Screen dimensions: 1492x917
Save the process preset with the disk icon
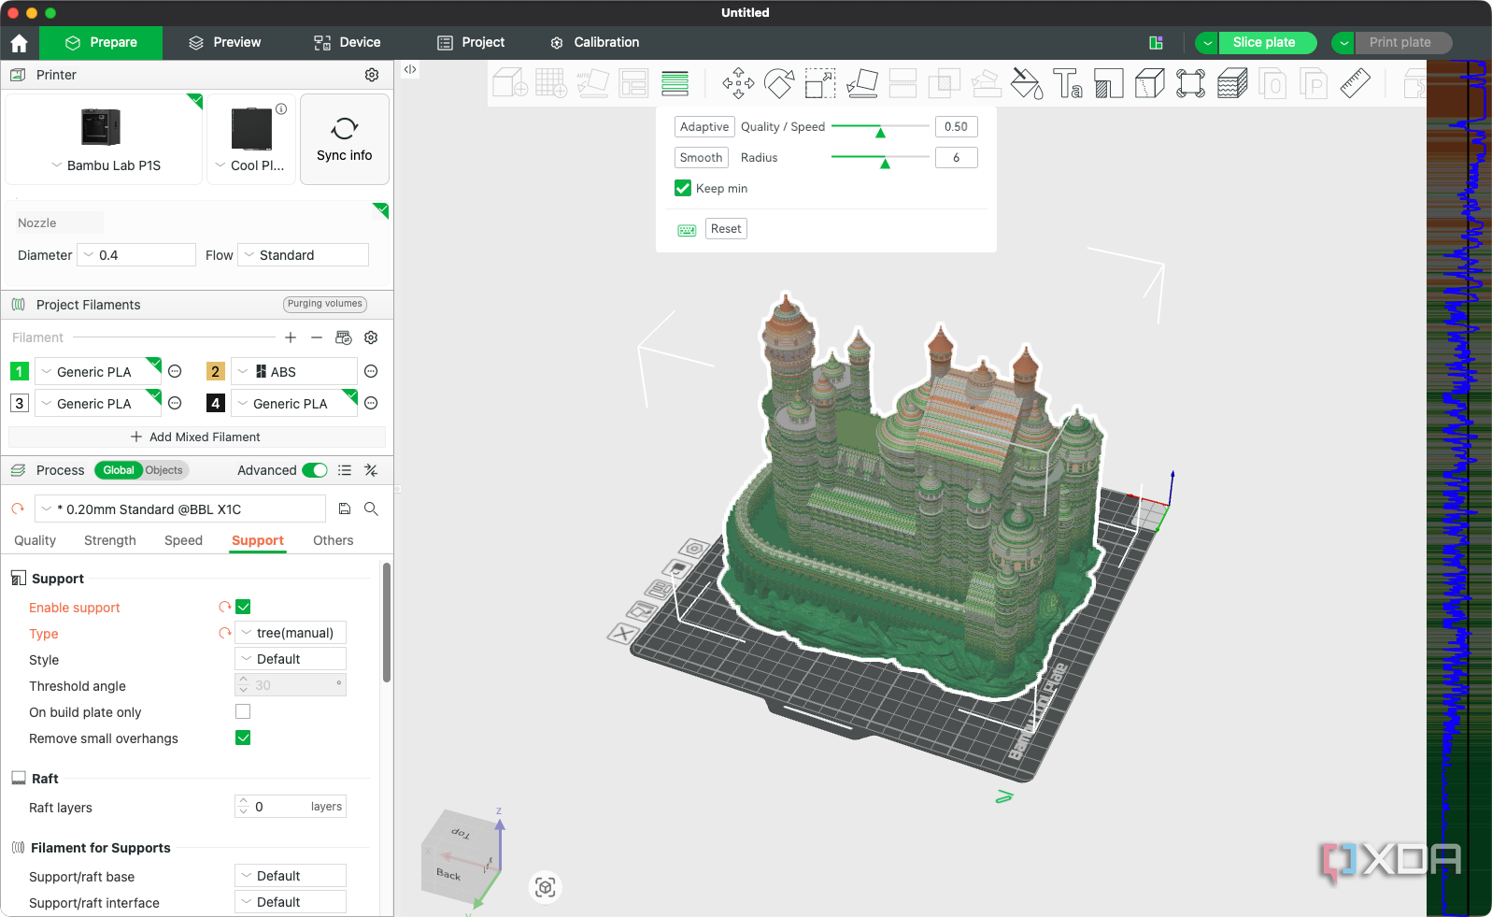(345, 509)
